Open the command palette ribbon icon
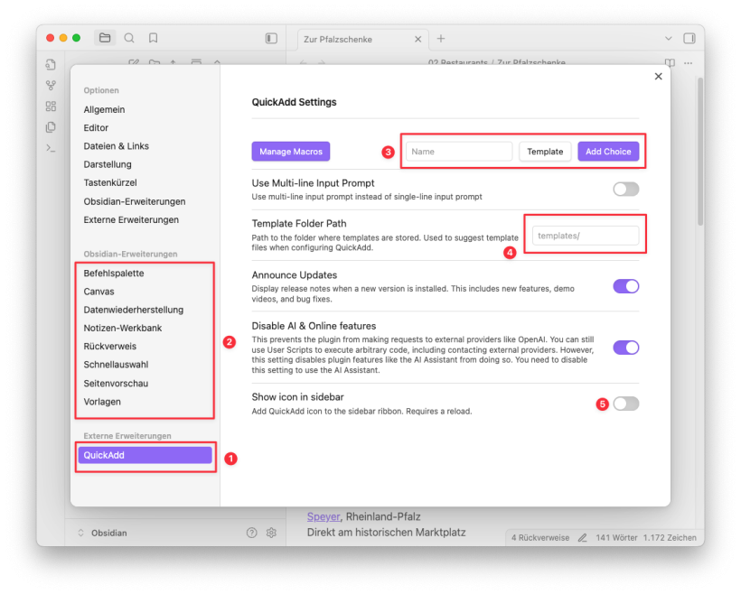This screenshot has height=594, width=741. point(51,148)
